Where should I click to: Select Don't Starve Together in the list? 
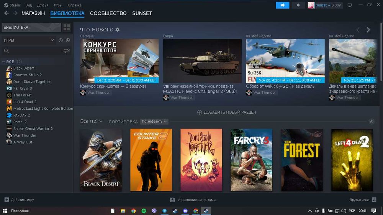click(x=32, y=81)
